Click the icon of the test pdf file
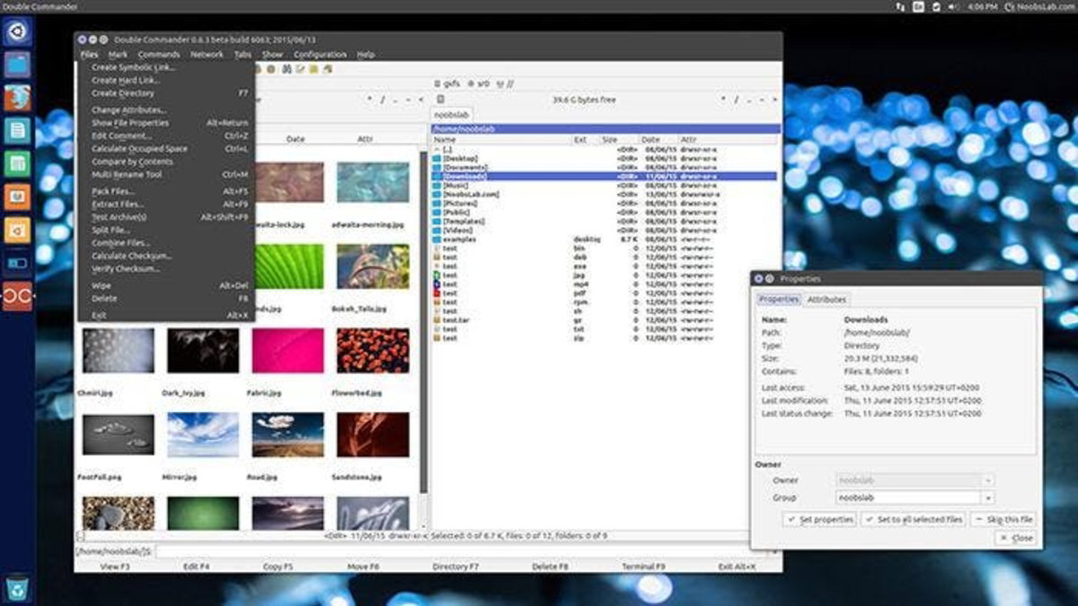Image resolution: width=1078 pixels, height=606 pixels. [437, 293]
